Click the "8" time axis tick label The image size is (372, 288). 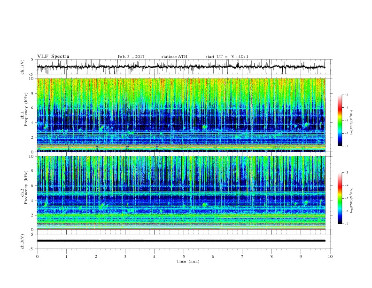pyautogui.click(x=271, y=256)
